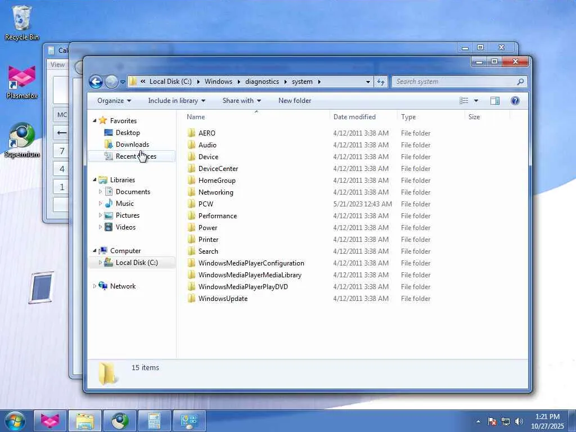
Task: Select the WindowsMediaPlayerMediaLibrary folder
Action: coord(250,274)
